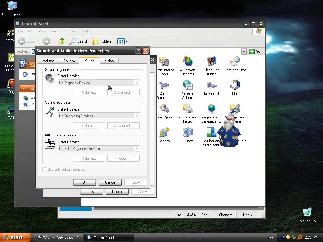
Task: Click the Forward arrow toolbar button
Action: click(x=46, y=41)
